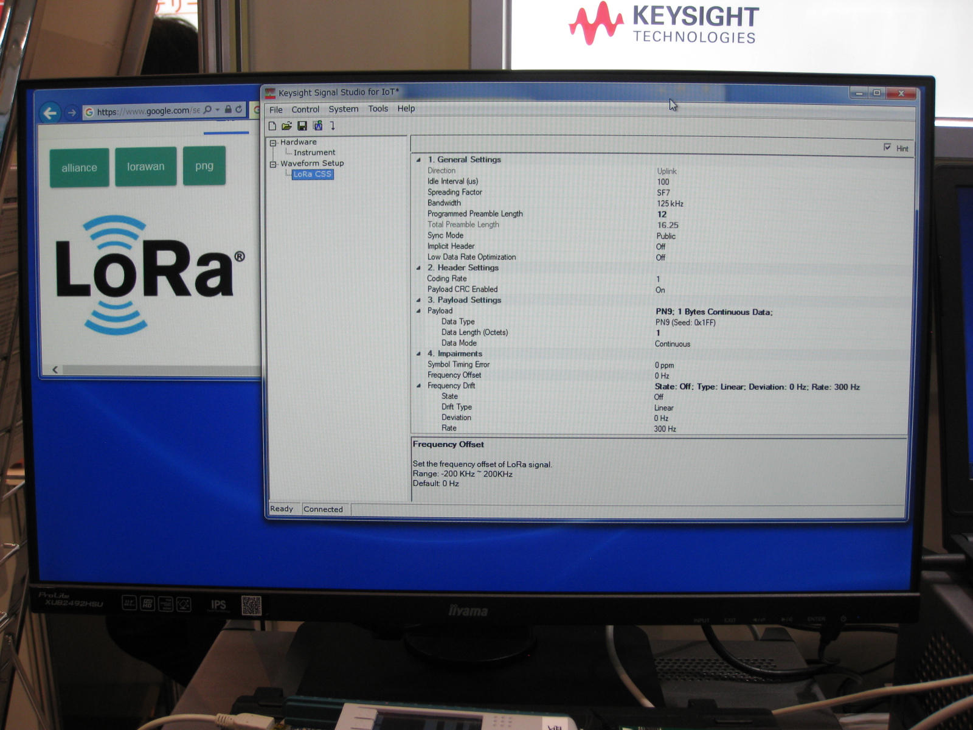
Task: Click the Ready status bar entry
Action: pos(282,509)
